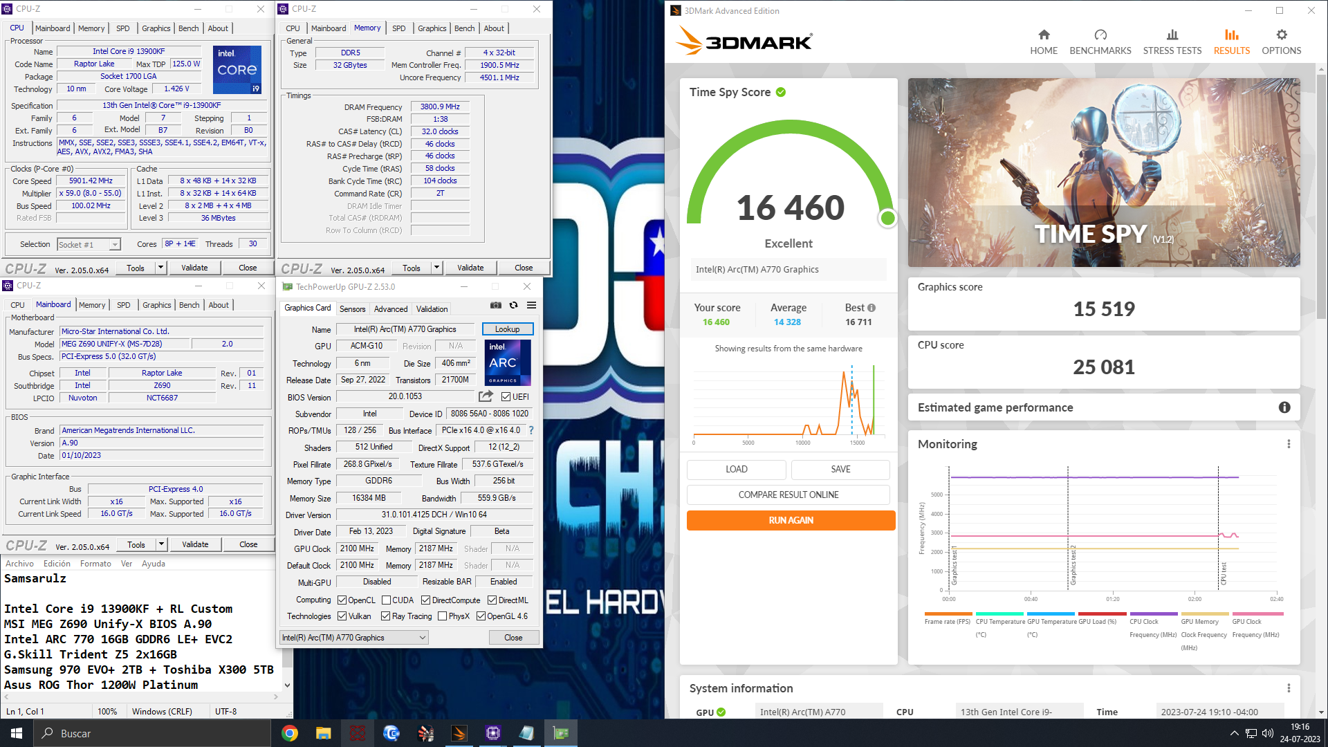1328x747 pixels.
Task: Refresh GPU-Z data
Action: [x=513, y=305]
